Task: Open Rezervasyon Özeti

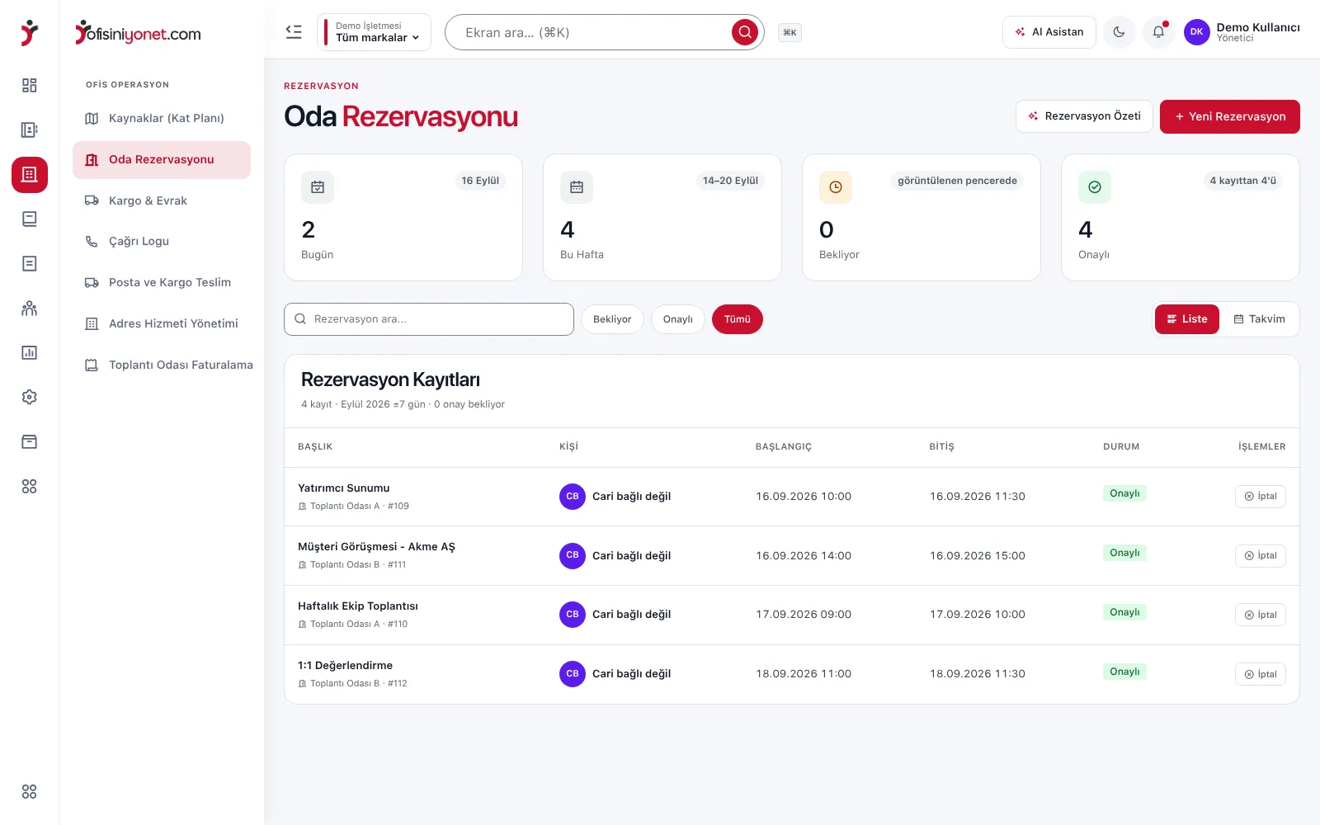Action: (1084, 116)
